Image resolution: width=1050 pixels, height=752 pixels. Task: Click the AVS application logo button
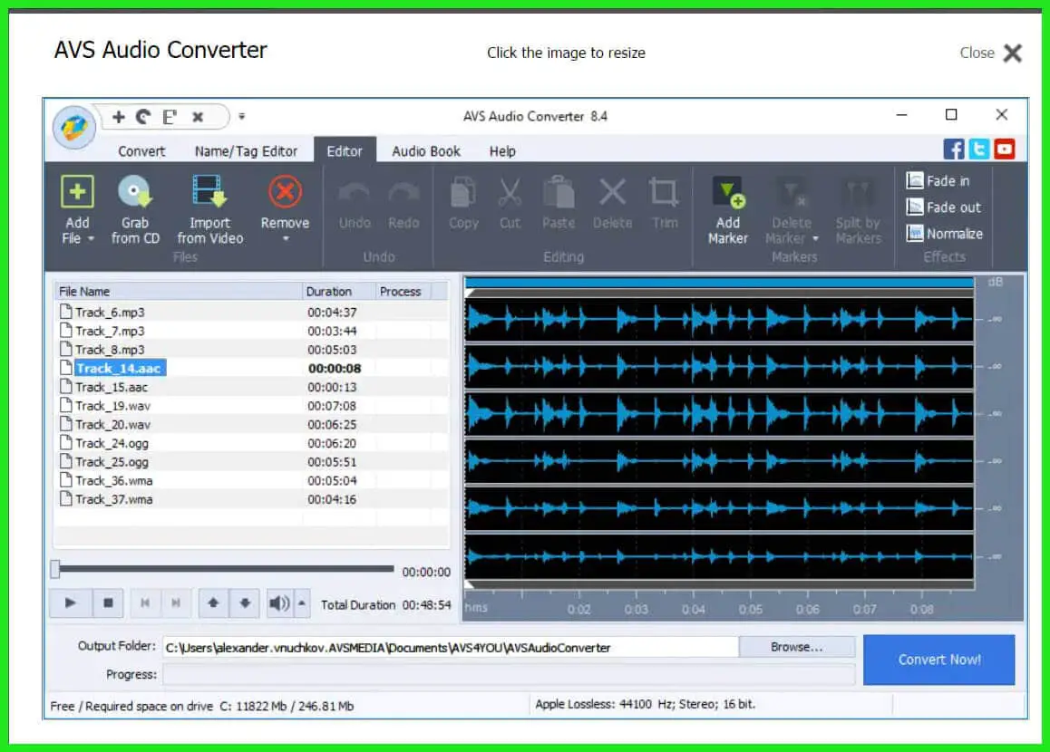click(x=74, y=127)
